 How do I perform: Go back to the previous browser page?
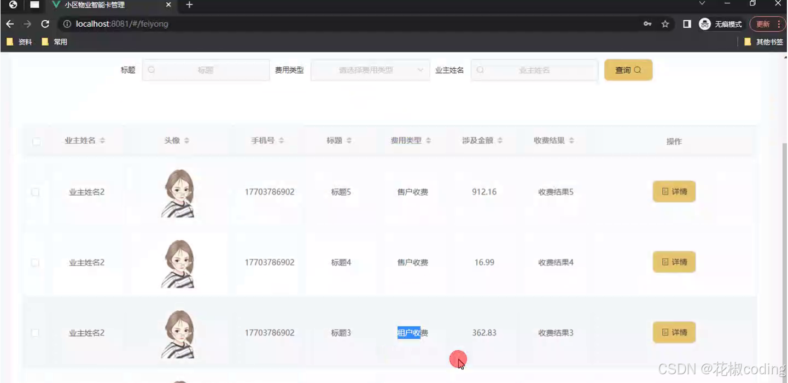(x=10, y=24)
